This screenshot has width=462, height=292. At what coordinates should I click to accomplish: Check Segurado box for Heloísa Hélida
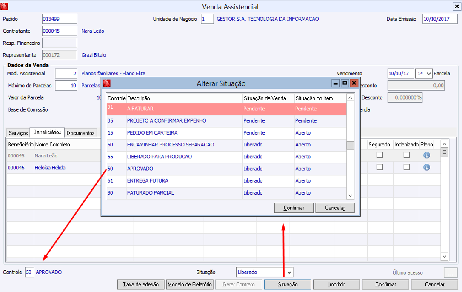[380, 167]
